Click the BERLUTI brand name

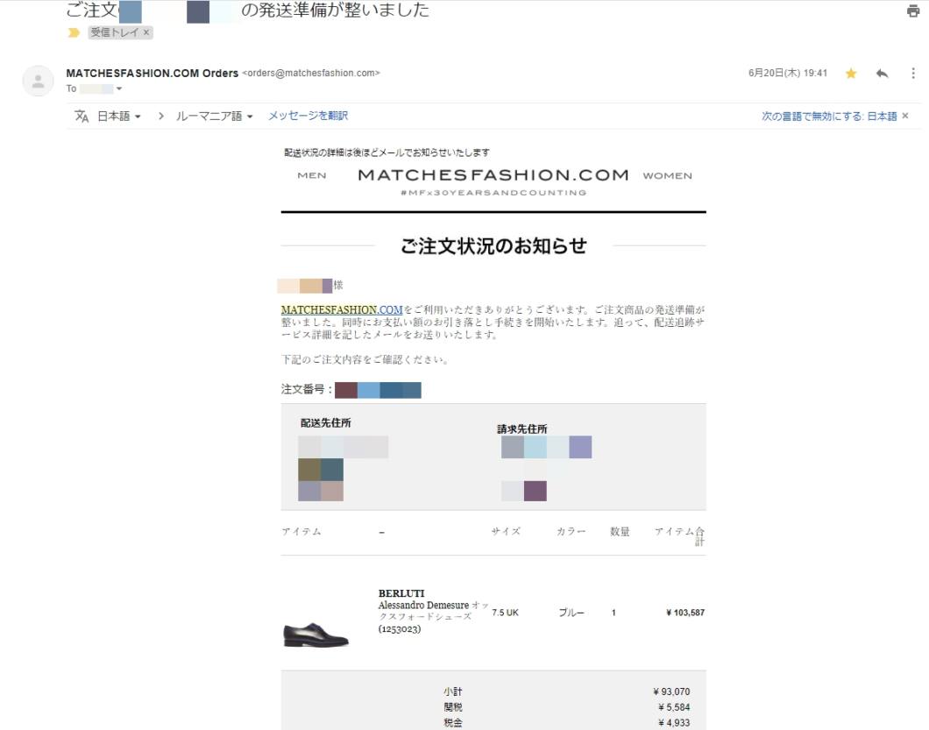pyautogui.click(x=401, y=593)
